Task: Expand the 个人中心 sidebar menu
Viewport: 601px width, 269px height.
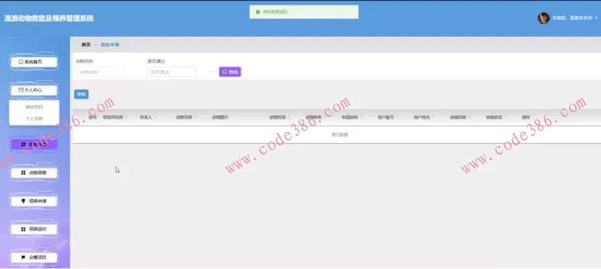Action: [x=34, y=90]
